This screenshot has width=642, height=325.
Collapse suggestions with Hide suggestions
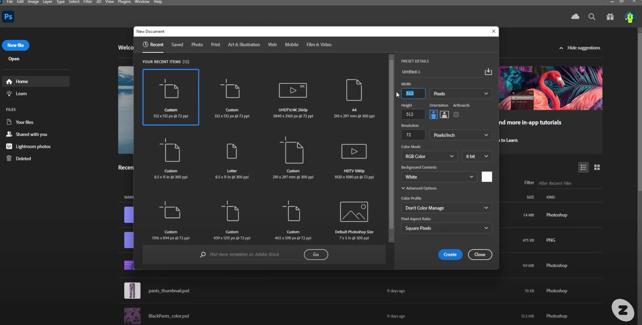pos(580,48)
